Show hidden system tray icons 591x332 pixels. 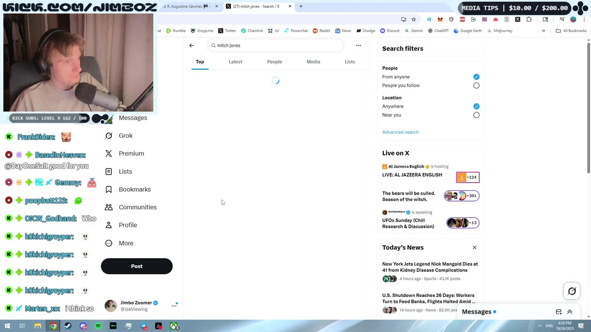[x=540, y=326]
